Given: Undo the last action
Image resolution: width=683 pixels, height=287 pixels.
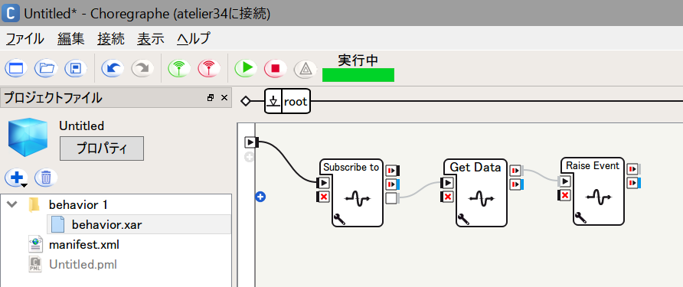Looking at the screenshot, I should point(113,68).
